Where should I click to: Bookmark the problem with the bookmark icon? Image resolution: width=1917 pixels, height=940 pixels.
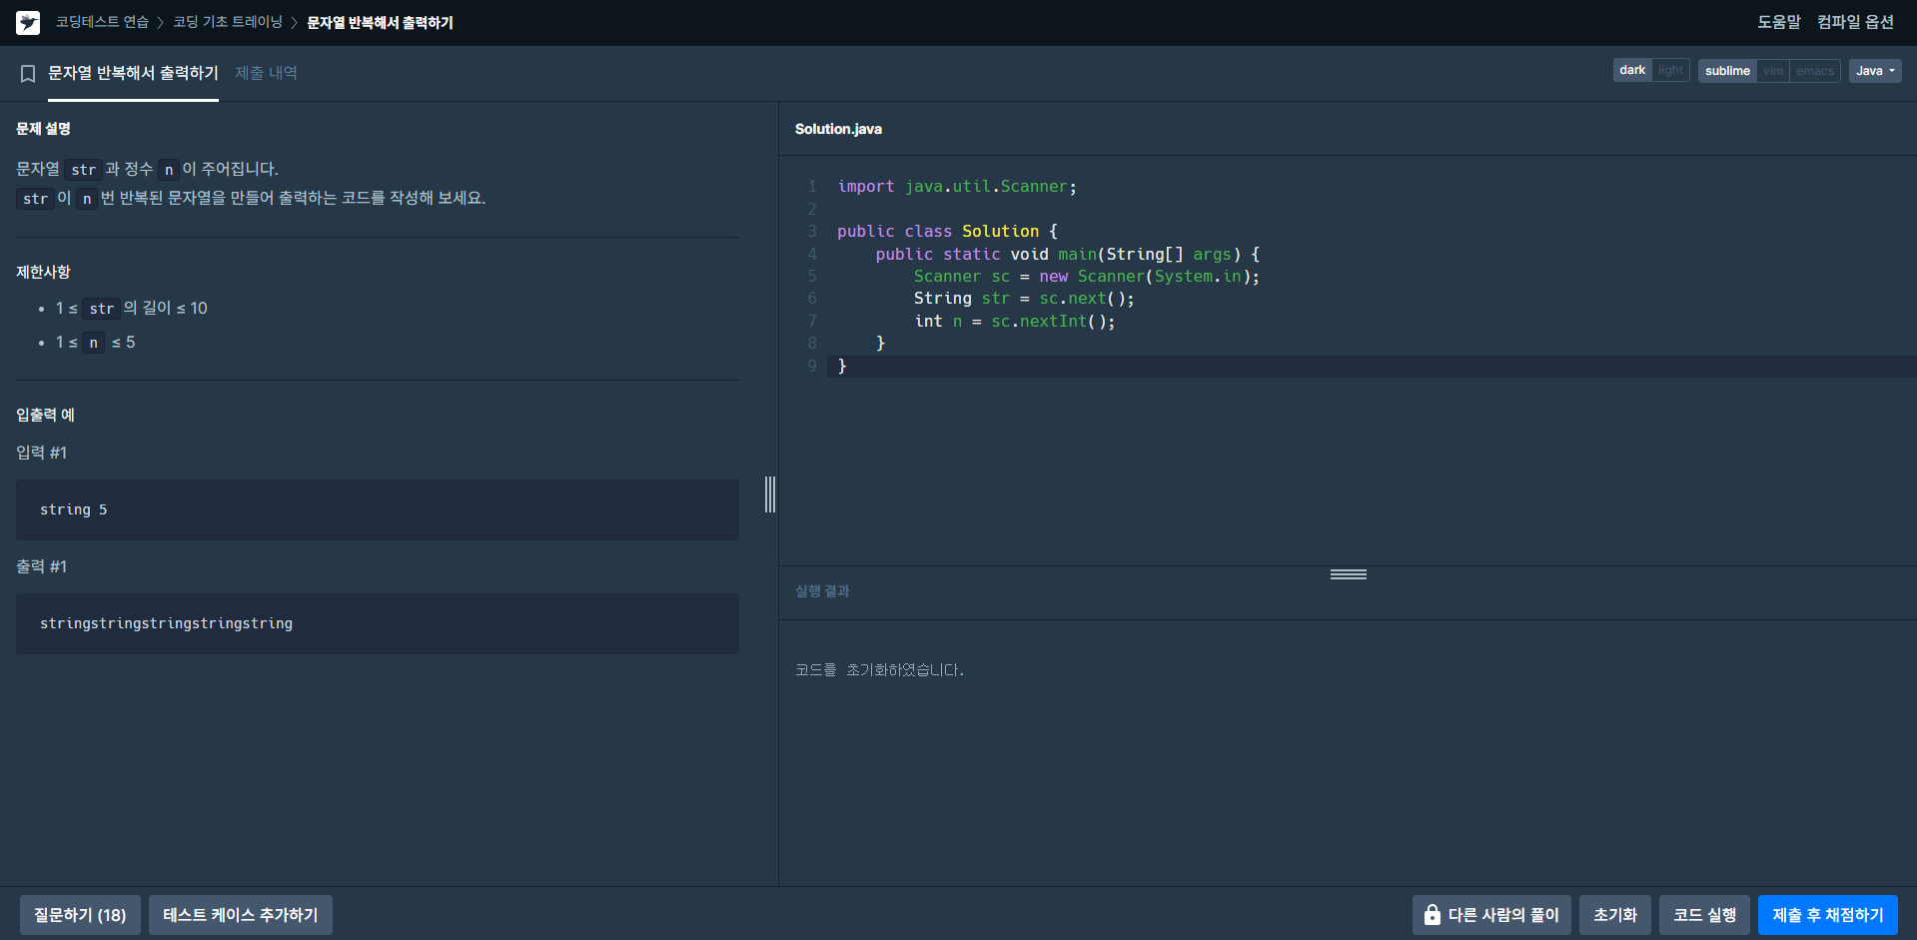[x=28, y=74]
